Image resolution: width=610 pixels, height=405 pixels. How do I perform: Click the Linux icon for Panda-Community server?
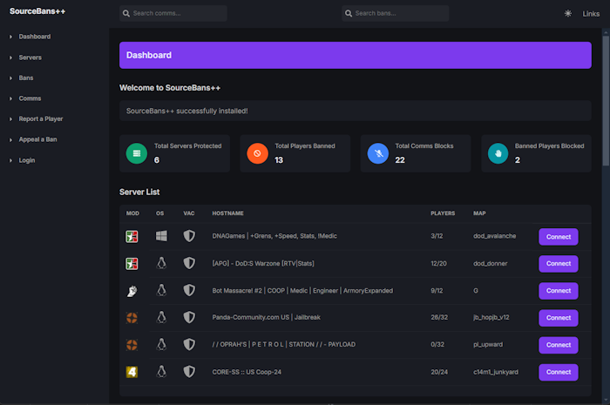(x=161, y=318)
